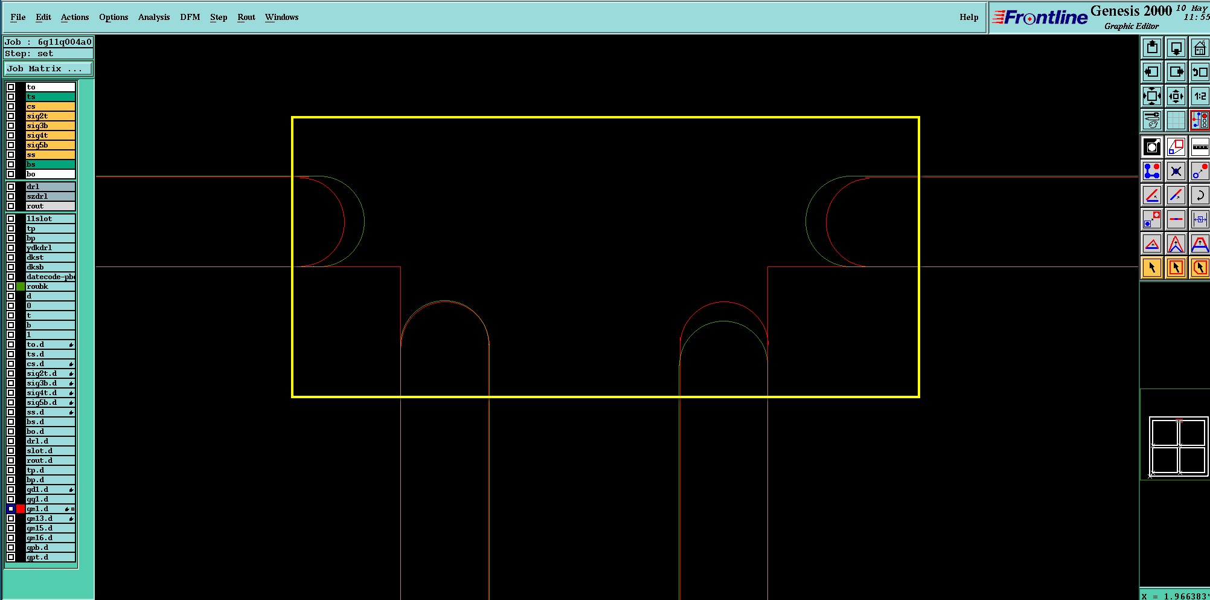The image size is (1210, 600).
Task: Open the Edit menu
Action: click(43, 17)
